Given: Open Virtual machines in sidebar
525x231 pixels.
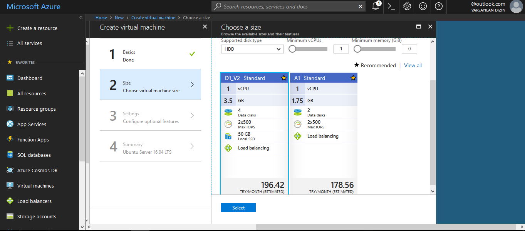Looking at the screenshot, I should pos(35,186).
